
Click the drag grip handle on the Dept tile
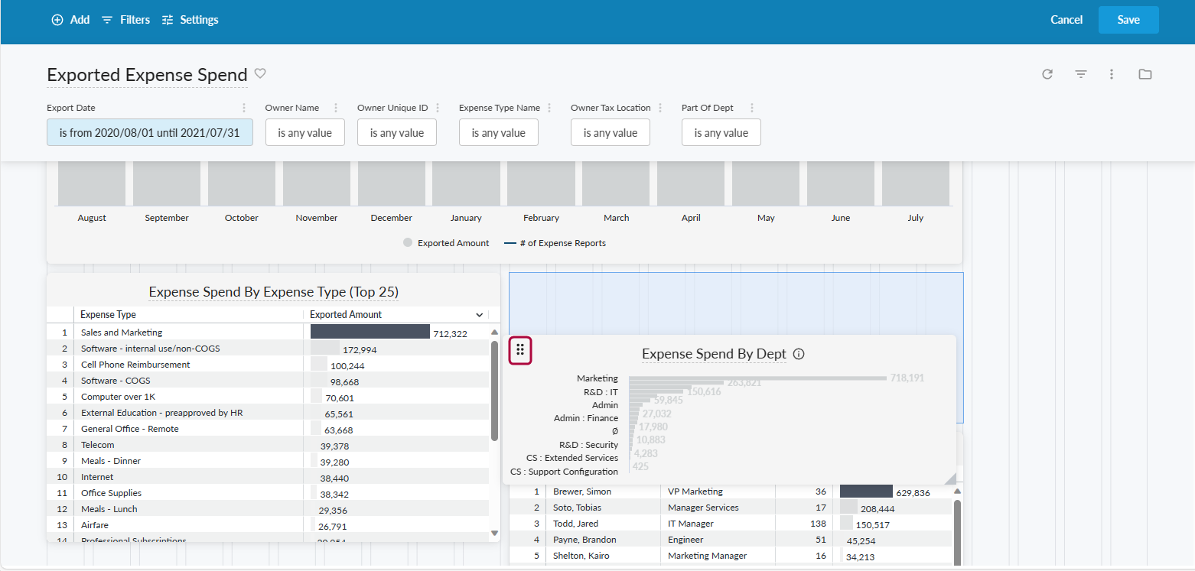(520, 350)
